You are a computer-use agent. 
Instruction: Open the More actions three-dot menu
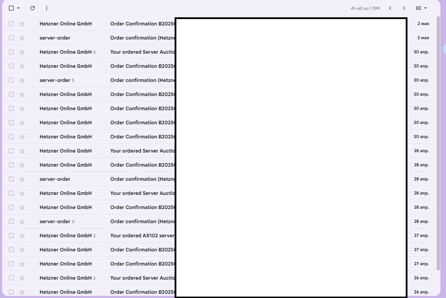pos(47,8)
